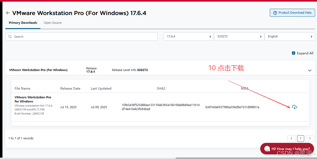Screen dimensions: 317x159
Task: Uncheck the Expand All checkbox
Action: pos(294,53)
